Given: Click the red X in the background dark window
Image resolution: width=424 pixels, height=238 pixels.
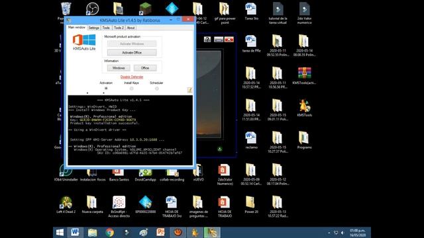Looking at the screenshot, I should pyautogui.click(x=229, y=40).
